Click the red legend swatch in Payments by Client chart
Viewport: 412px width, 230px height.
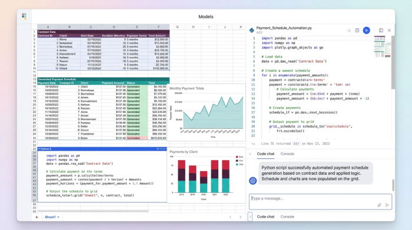(237, 156)
